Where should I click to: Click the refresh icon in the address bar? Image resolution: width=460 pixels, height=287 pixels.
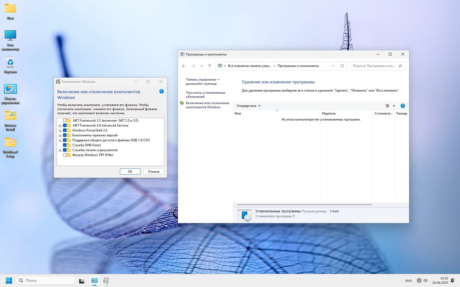[342, 66]
